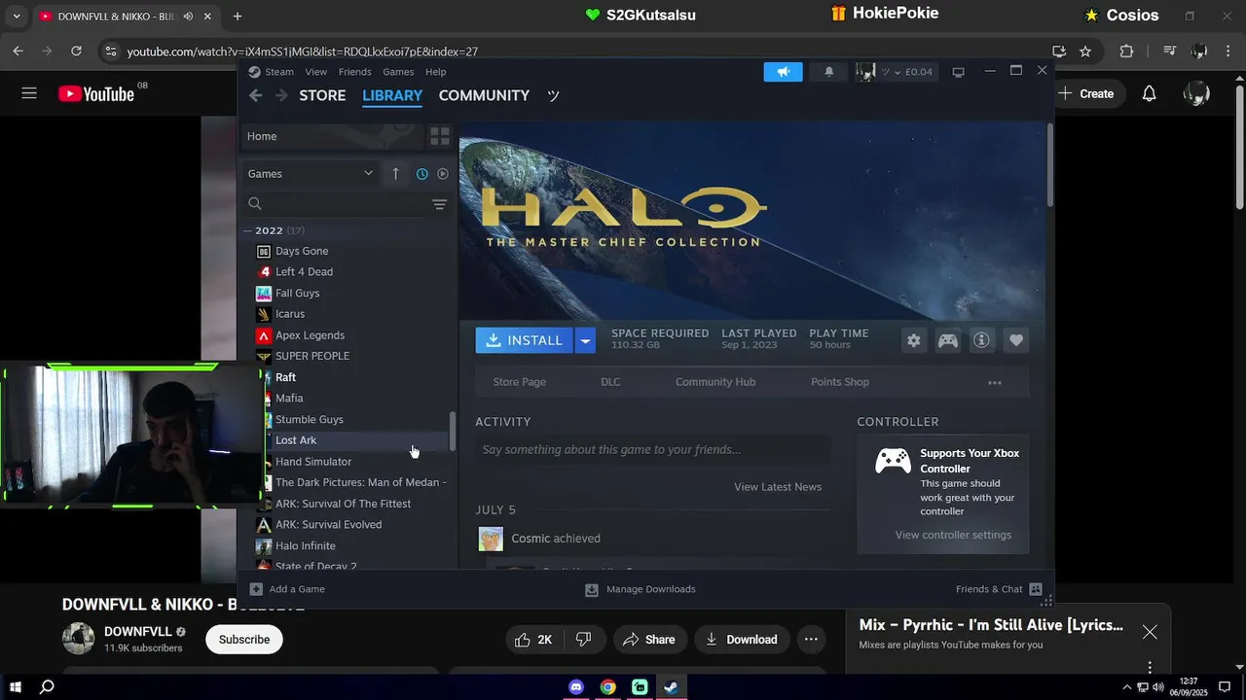The width and height of the screenshot is (1246, 700).
Task: Expand more links ellipsis in Halo page
Action: coord(995,382)
